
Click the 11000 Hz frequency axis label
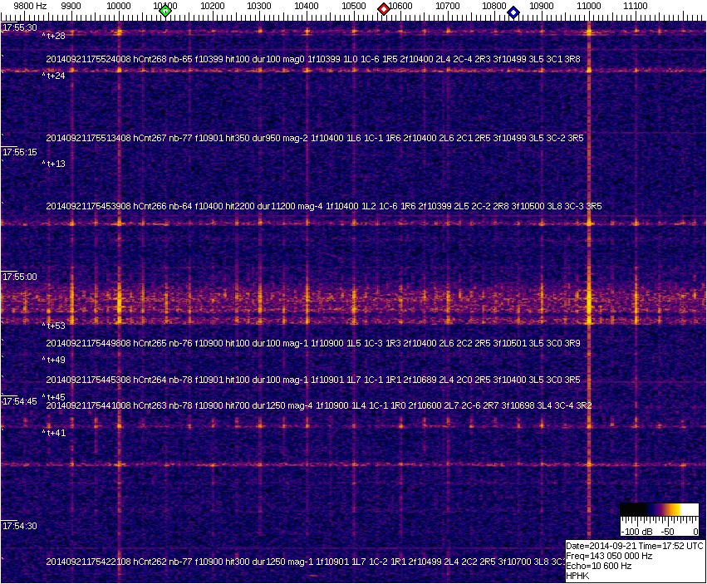tap(589, 6)
